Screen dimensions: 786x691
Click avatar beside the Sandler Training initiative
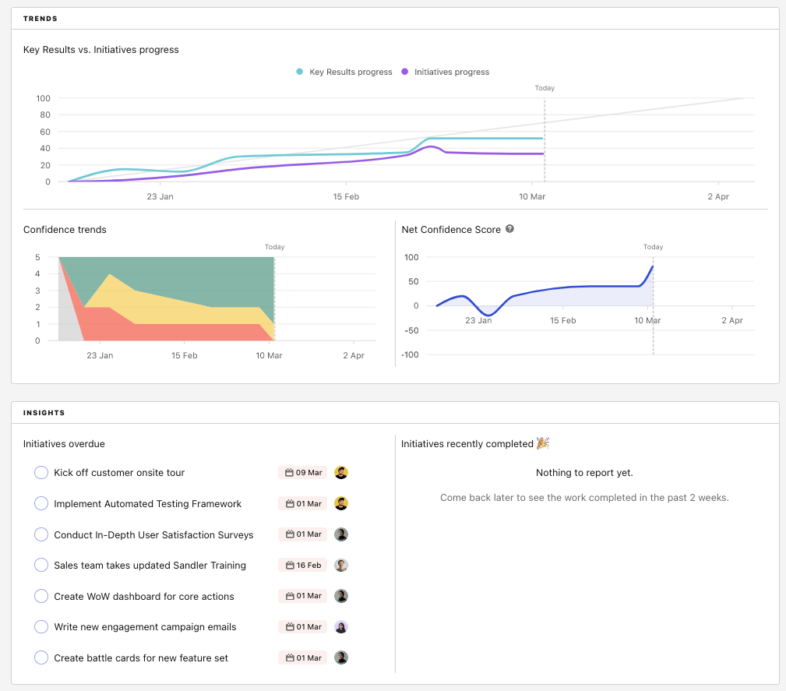coord(340,565)
